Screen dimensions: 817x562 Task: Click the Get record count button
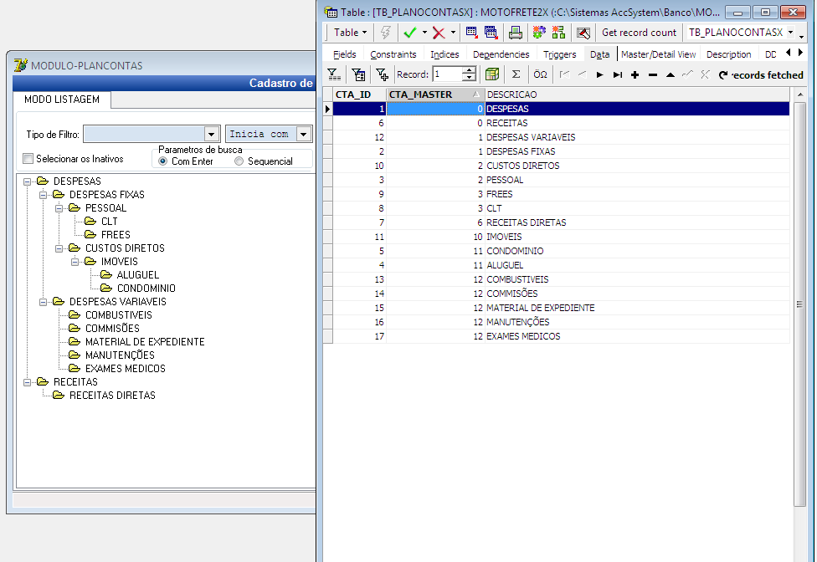(x=639, y=33)
